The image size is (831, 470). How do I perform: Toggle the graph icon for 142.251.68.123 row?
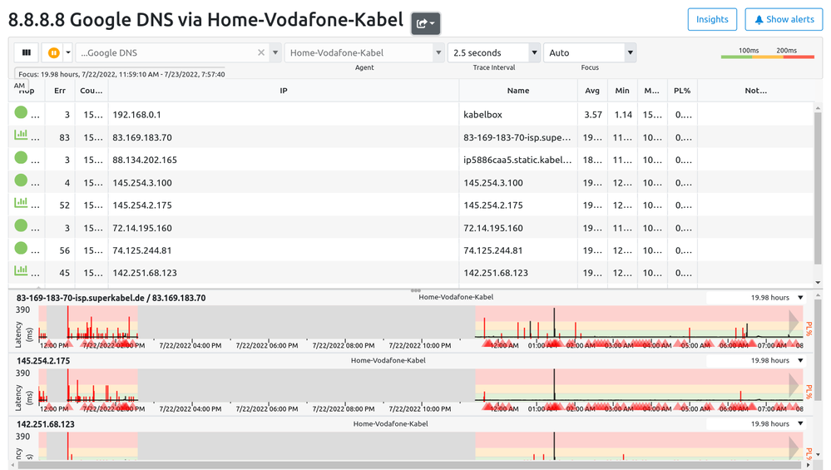tap(21, 270)
